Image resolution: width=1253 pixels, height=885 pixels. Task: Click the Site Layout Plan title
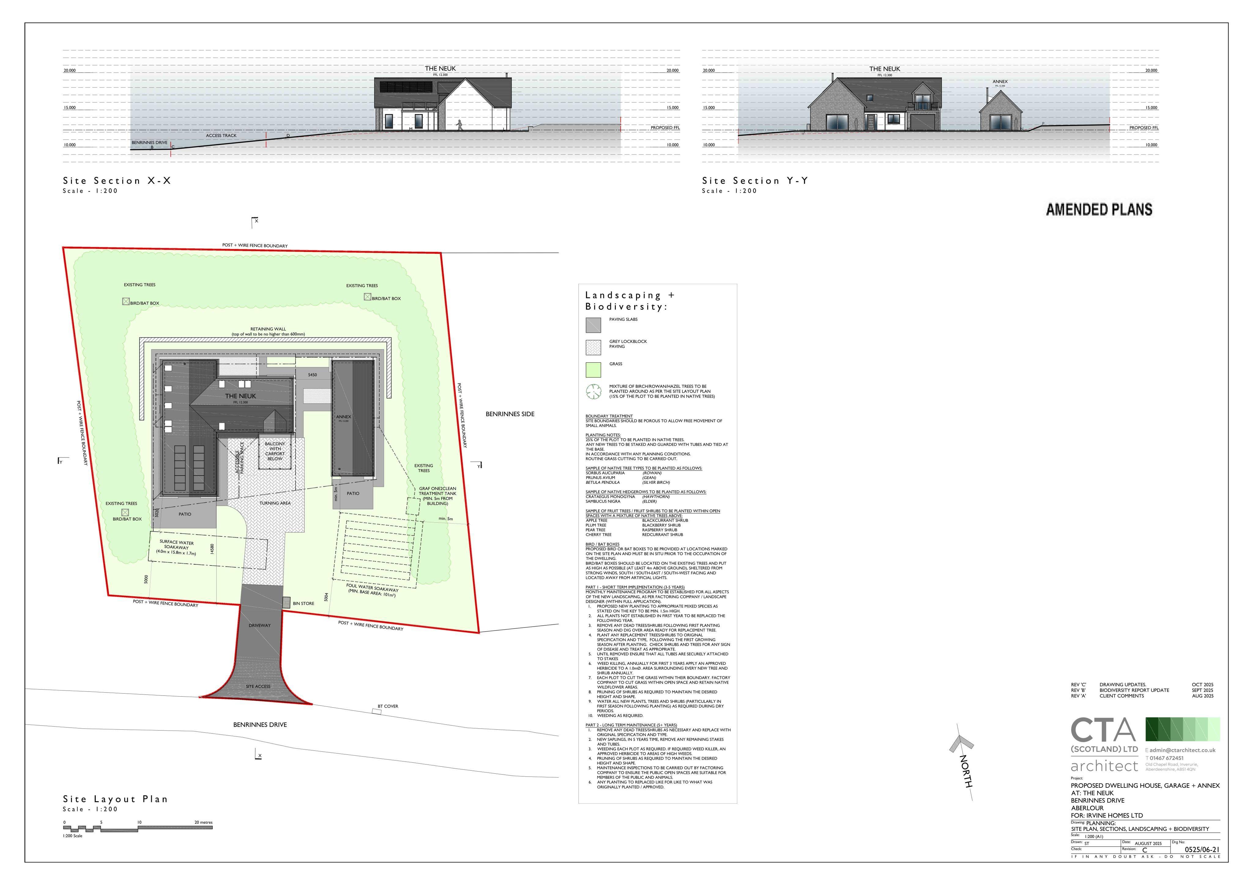[115, 799]
